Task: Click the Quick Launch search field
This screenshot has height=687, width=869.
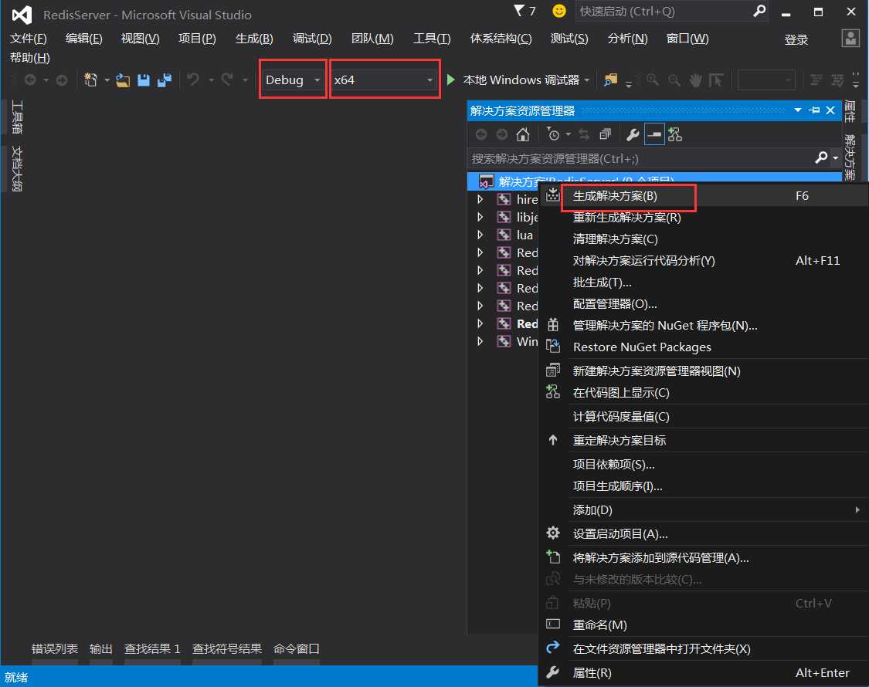Action: [664, 11]
